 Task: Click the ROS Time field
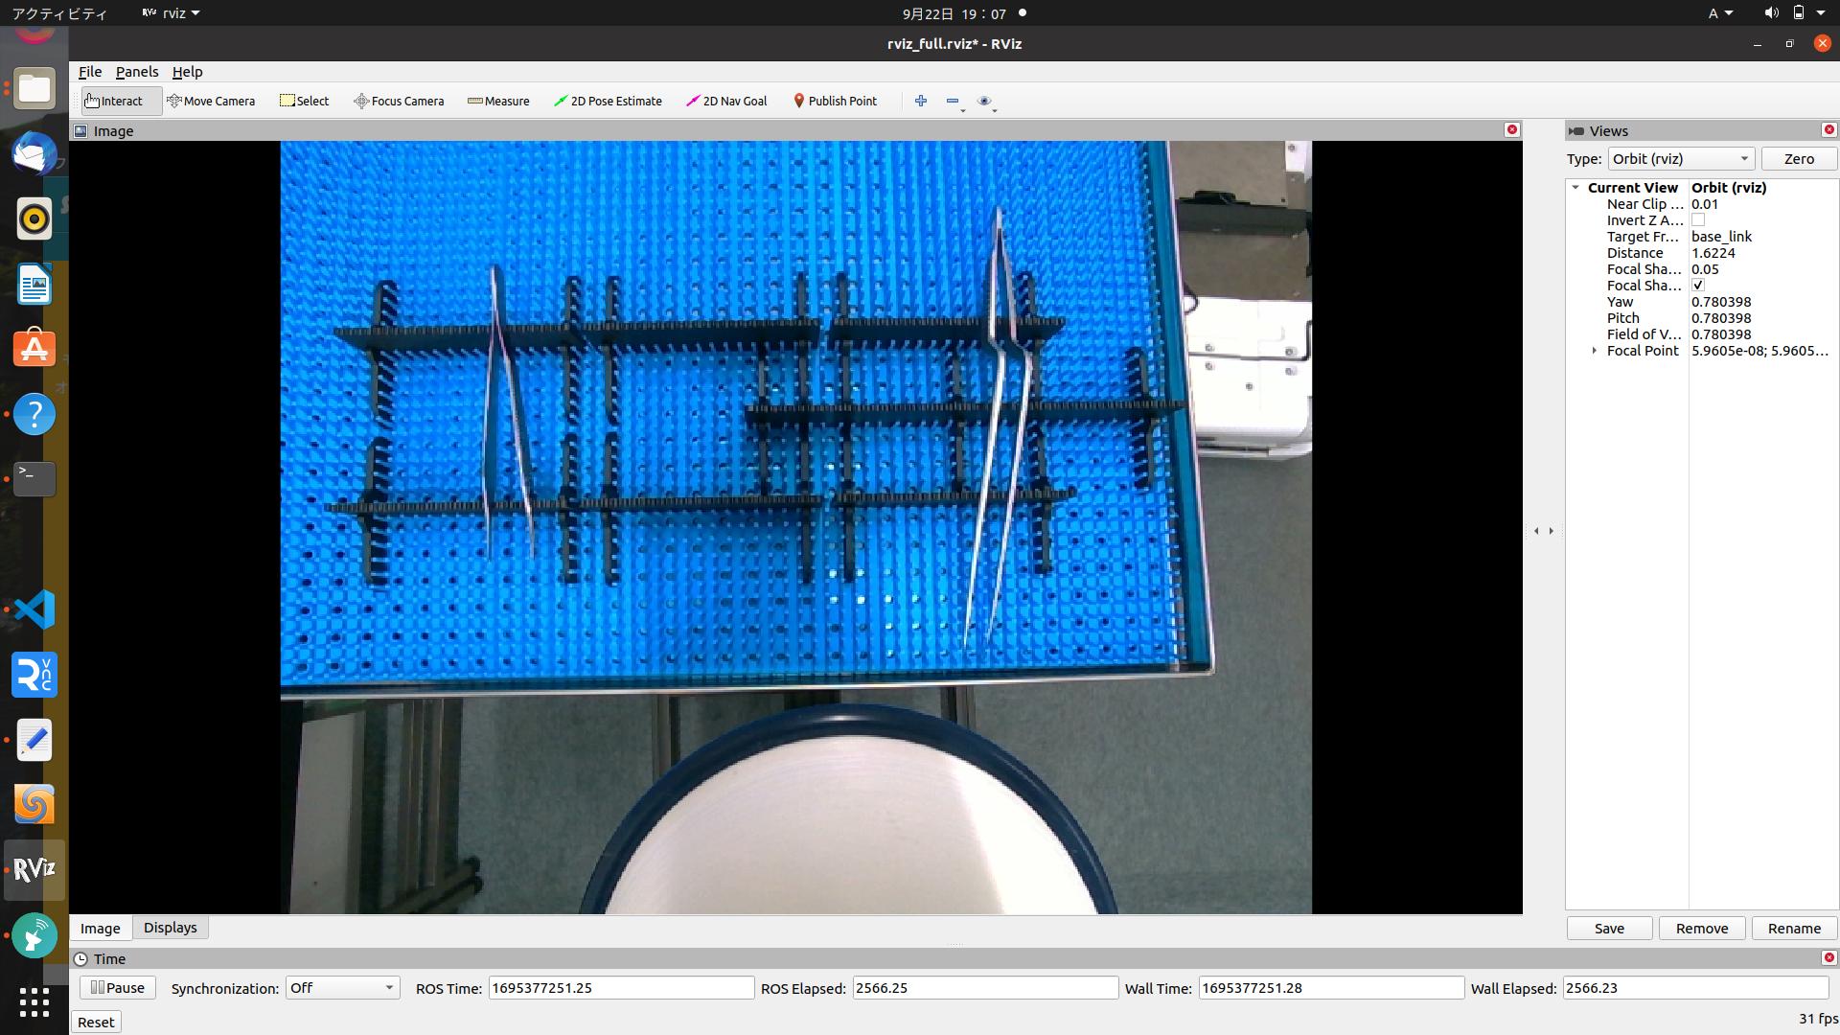coord(621,988)
